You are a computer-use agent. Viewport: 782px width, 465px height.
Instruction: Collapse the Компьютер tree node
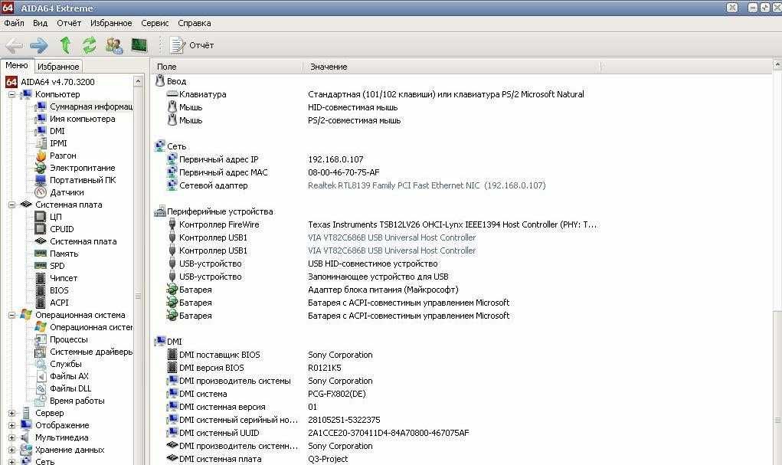[x=11, y=94]
